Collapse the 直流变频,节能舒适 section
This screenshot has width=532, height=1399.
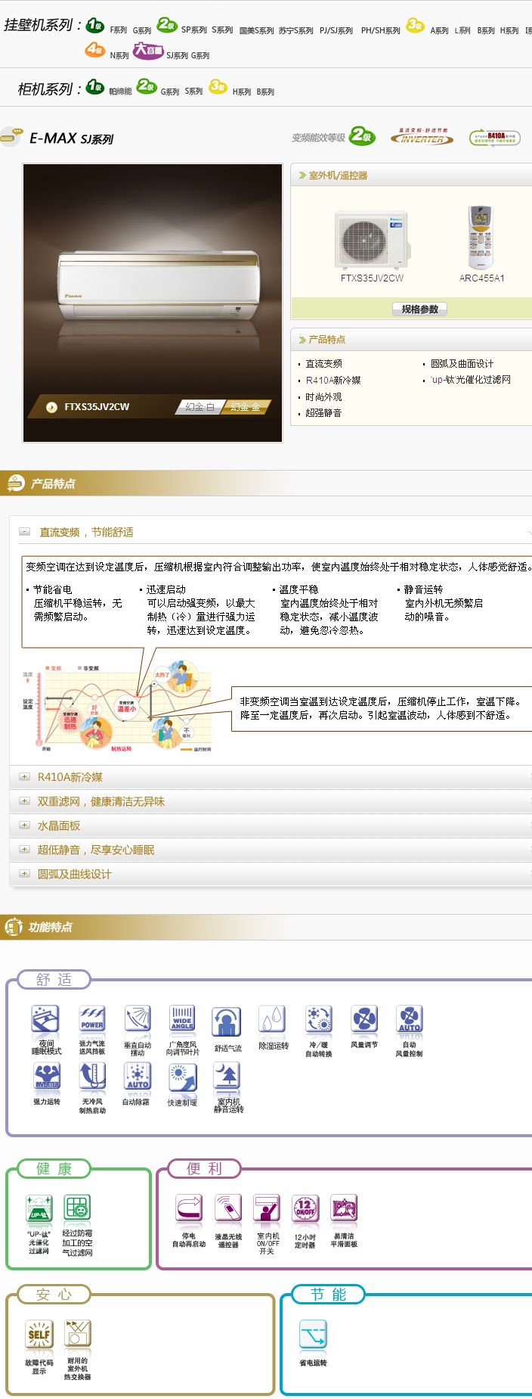coord(24,532)
